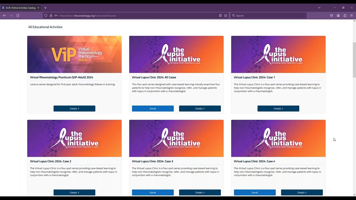Click the Case 2 Lupus Initiative banner image
The height and width of the screenshot is (200, 356).
[x=74, y=138]
